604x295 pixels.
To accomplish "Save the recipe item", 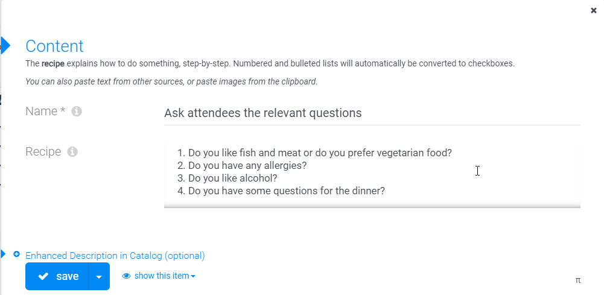I will click(x=57, y=276).
